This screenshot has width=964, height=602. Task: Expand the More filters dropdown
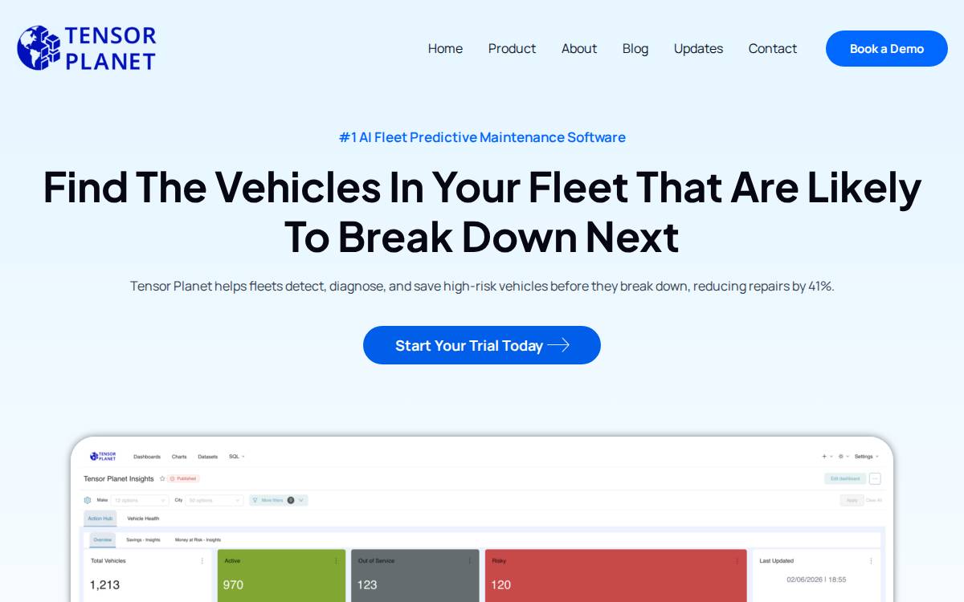click(278, 500)
